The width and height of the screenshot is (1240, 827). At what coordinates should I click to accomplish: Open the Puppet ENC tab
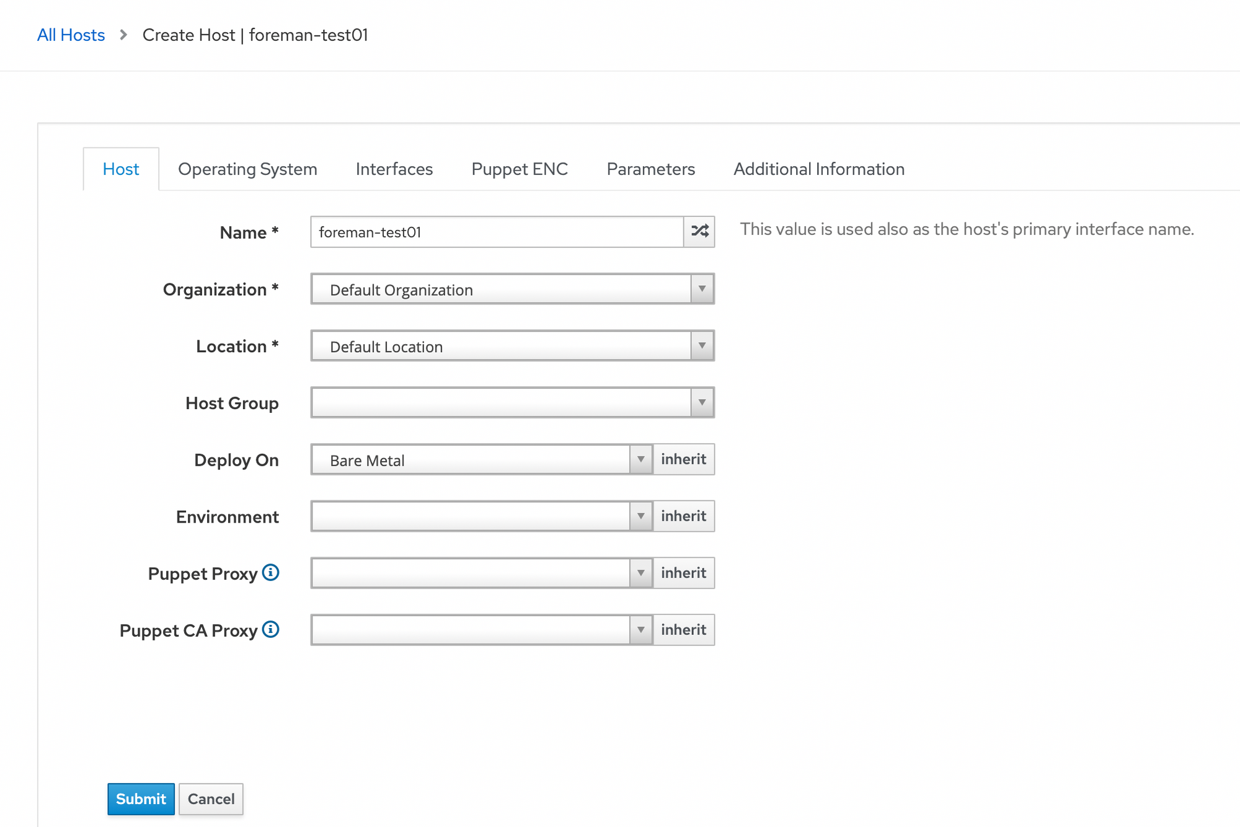pos(520,169)
